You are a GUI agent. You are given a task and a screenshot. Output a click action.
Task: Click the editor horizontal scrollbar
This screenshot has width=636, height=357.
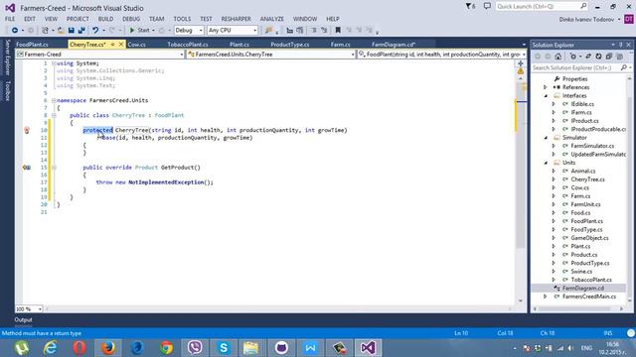277,308
